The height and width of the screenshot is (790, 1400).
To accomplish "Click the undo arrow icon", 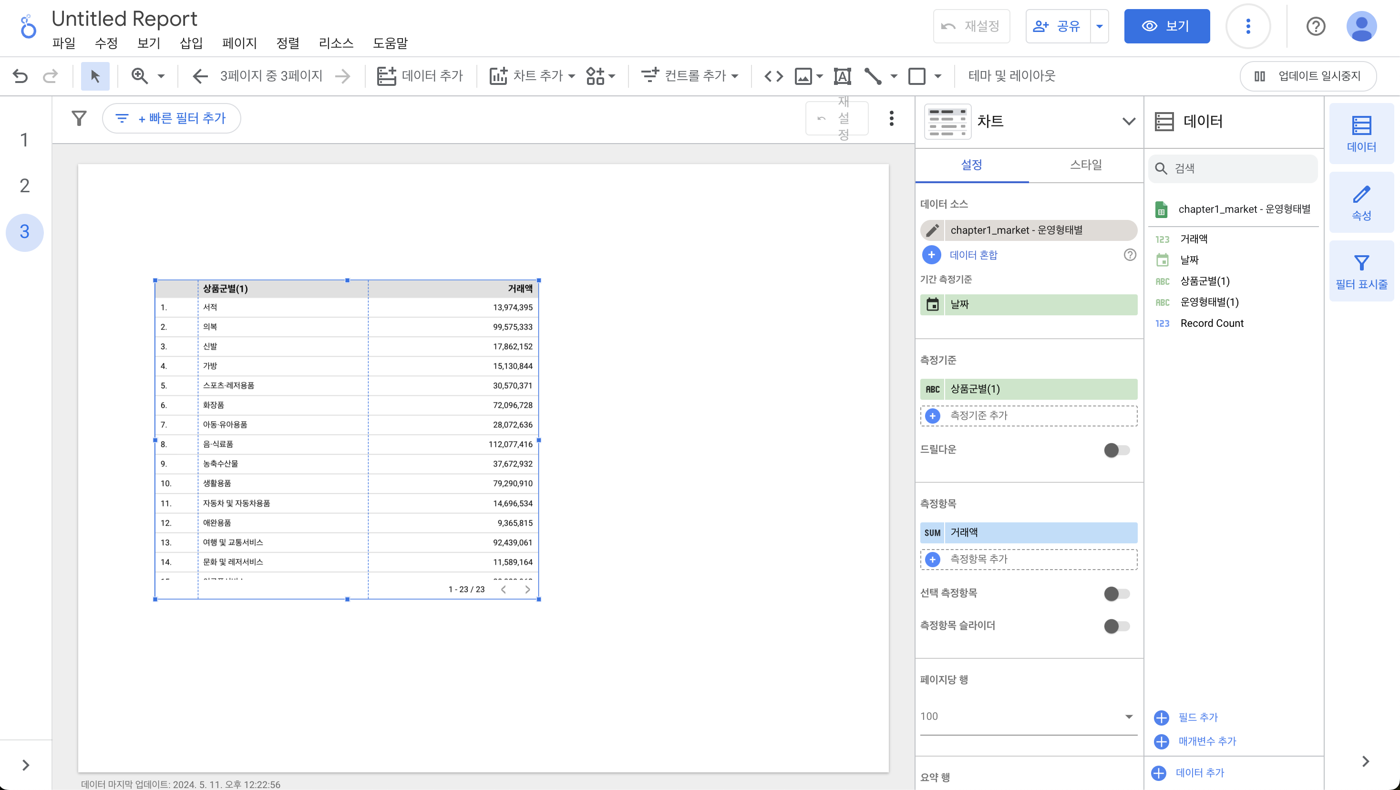I will click(x=20, y=75).
